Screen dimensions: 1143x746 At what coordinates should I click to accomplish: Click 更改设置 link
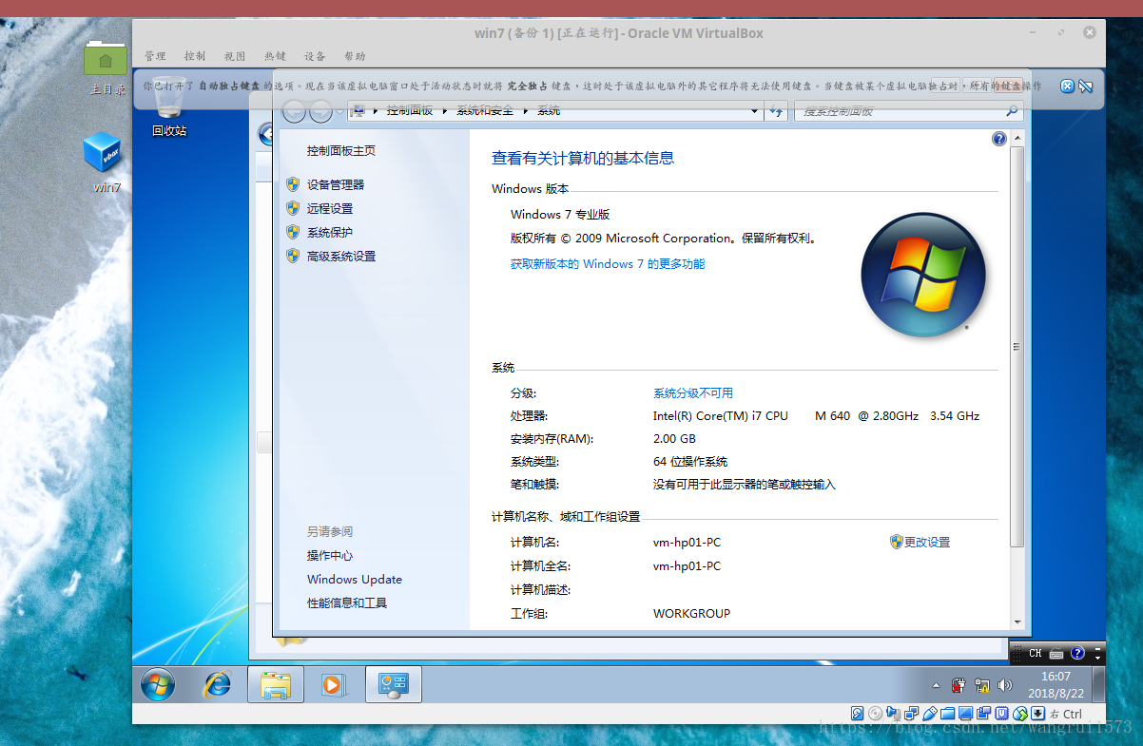(x=927, y=542)
